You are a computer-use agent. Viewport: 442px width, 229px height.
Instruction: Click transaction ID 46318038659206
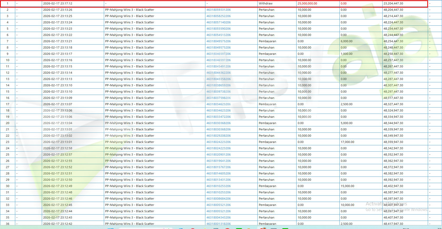pos(218,85)
